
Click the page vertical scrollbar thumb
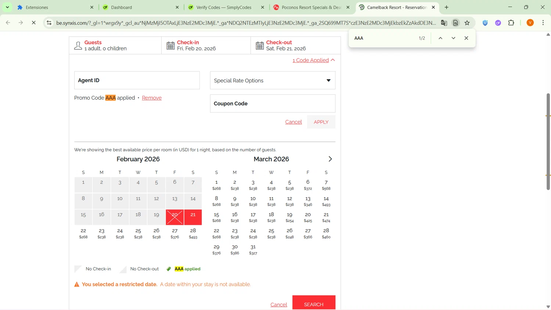coord(548,141)
